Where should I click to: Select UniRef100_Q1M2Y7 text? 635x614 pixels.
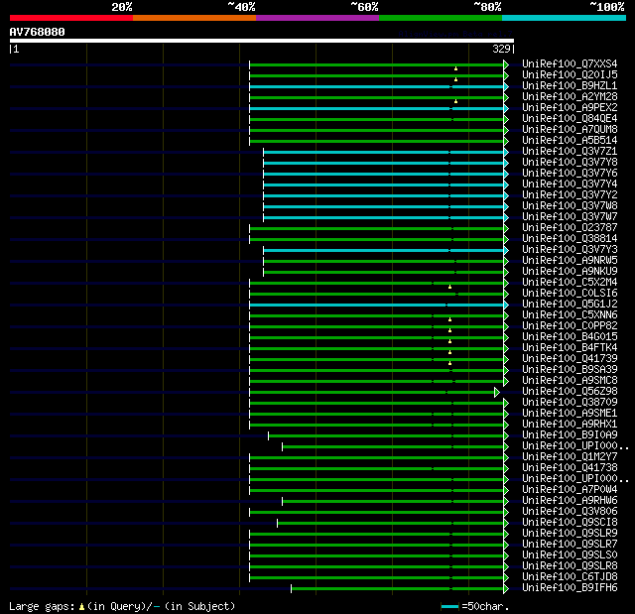[x=570, y=457]
